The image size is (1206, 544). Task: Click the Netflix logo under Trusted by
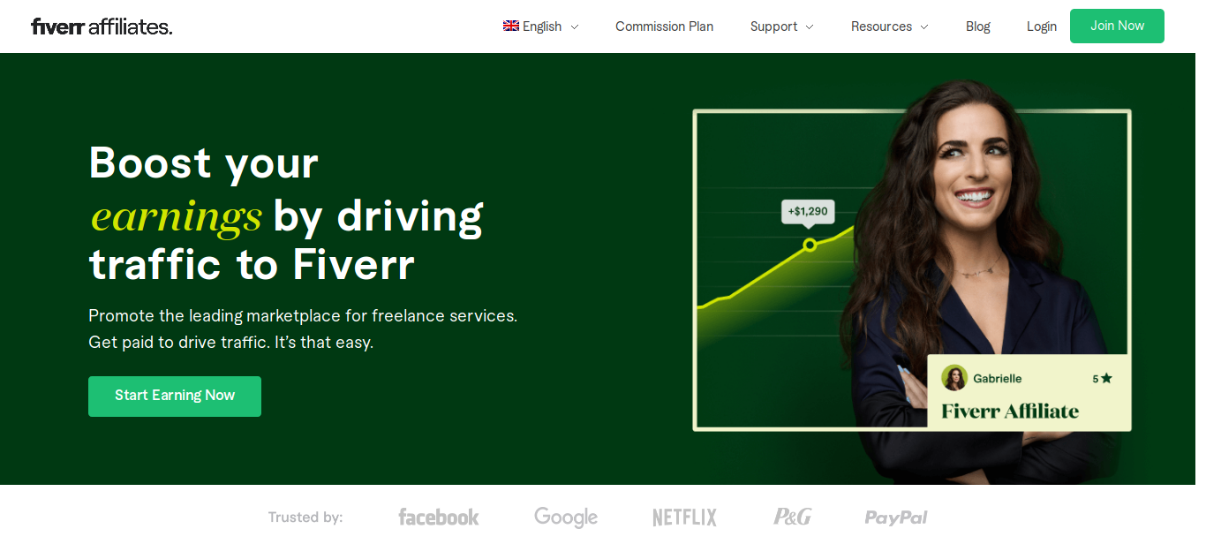[684, 518]
